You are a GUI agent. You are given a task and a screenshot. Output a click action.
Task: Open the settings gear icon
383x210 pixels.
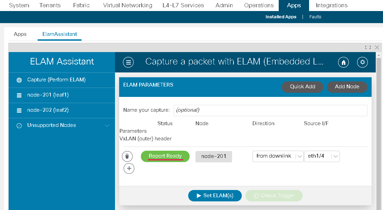[x=362, y=62]
